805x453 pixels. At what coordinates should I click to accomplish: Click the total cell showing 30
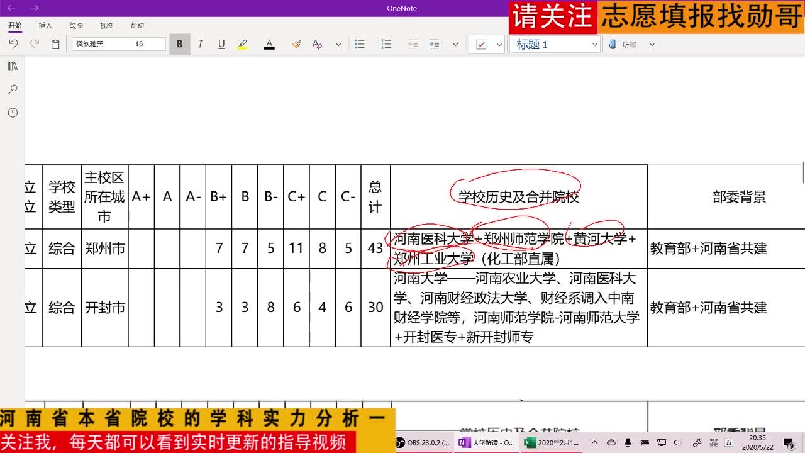(x=375, y=308)
